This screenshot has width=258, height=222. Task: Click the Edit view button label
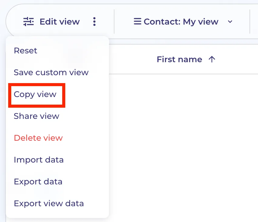point(59,22)
